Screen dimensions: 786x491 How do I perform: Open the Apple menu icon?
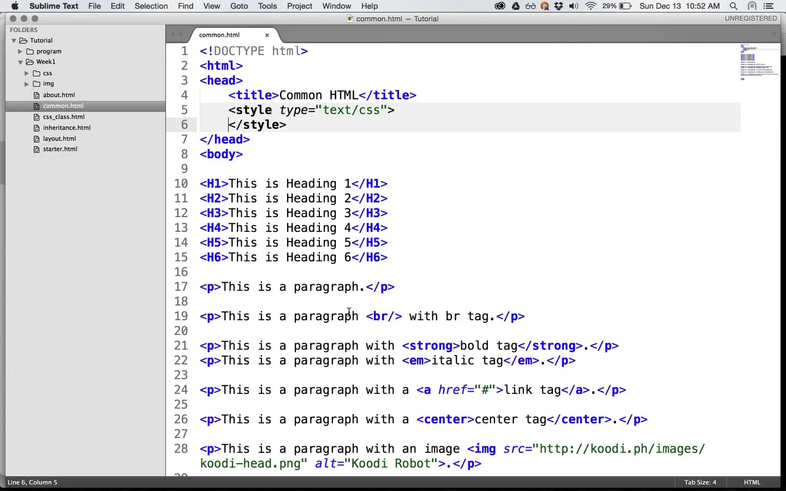point(15,6)
